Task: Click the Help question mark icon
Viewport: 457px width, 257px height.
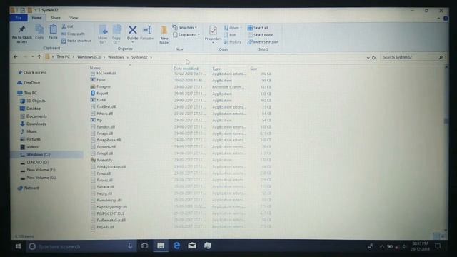Action: [x=446, y=19]
